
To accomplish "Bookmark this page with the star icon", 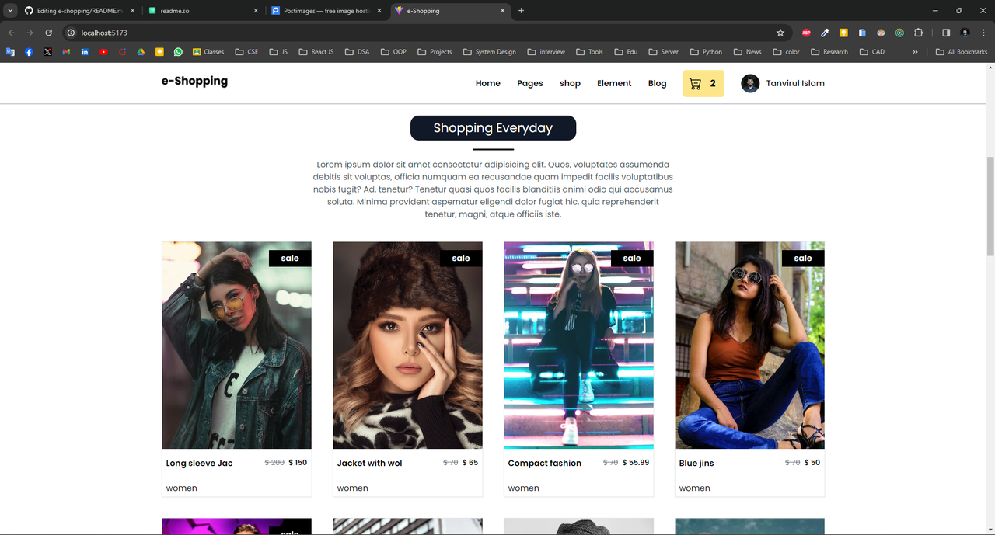I will coord(780,33).
